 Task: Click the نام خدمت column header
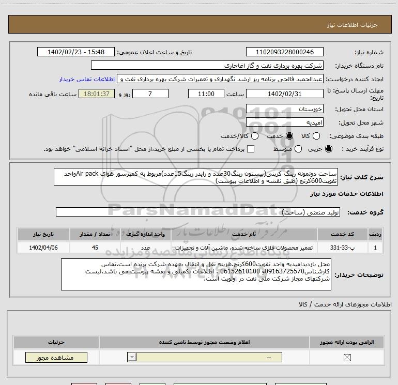click(244, 234)
